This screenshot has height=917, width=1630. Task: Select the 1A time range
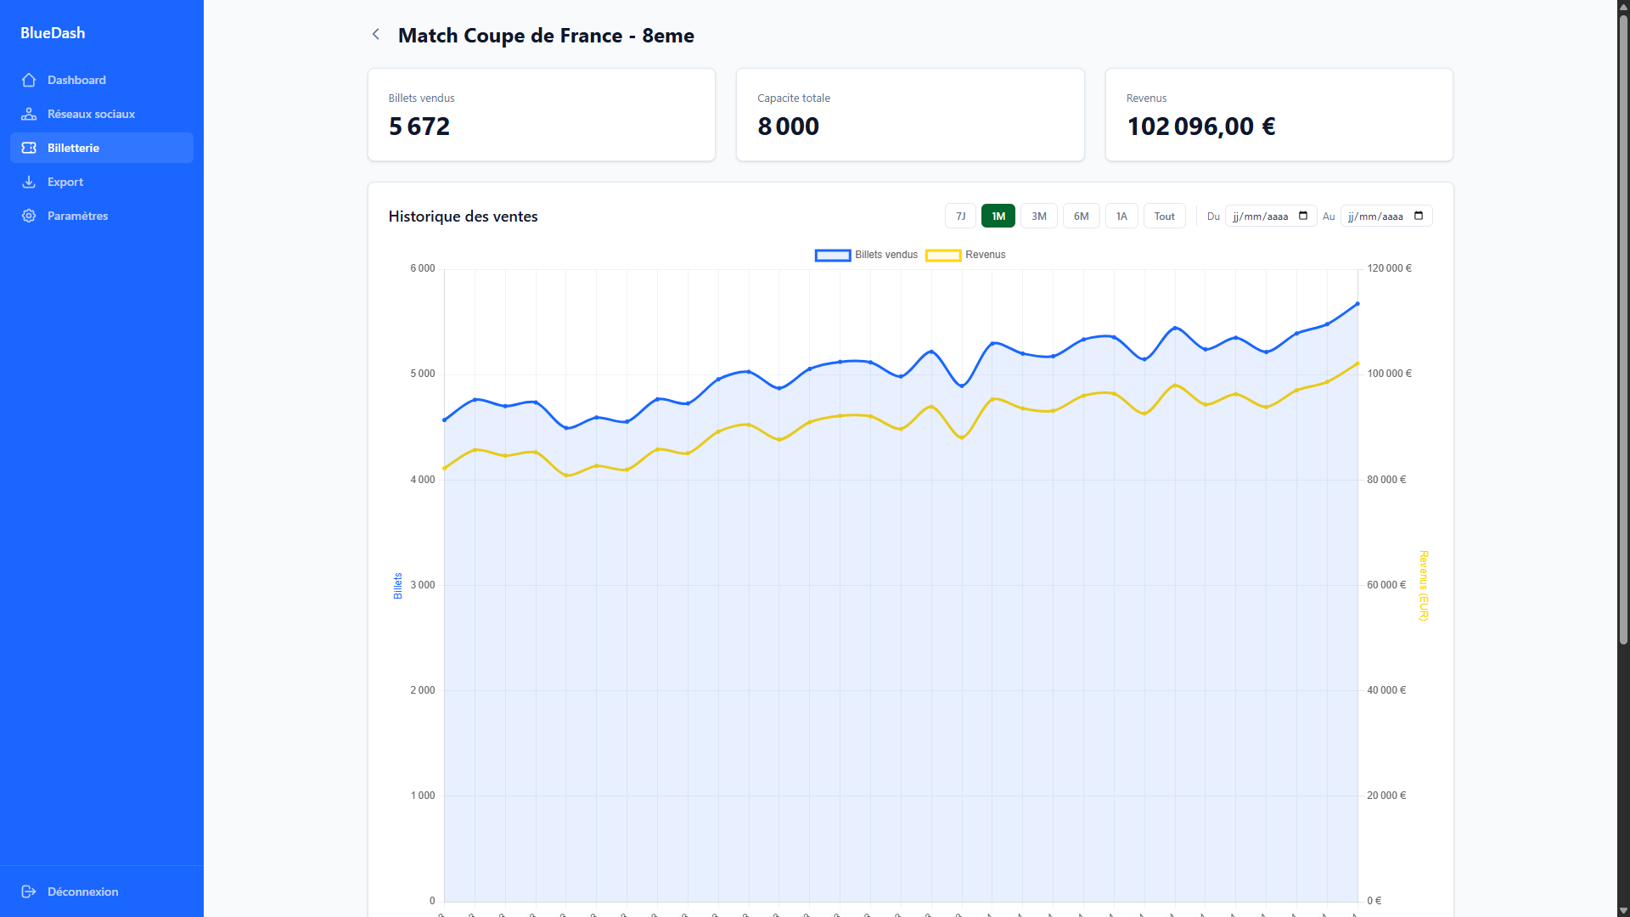click(1121, 216)
